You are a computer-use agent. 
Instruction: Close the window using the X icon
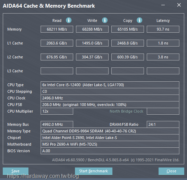pos(179,5)
